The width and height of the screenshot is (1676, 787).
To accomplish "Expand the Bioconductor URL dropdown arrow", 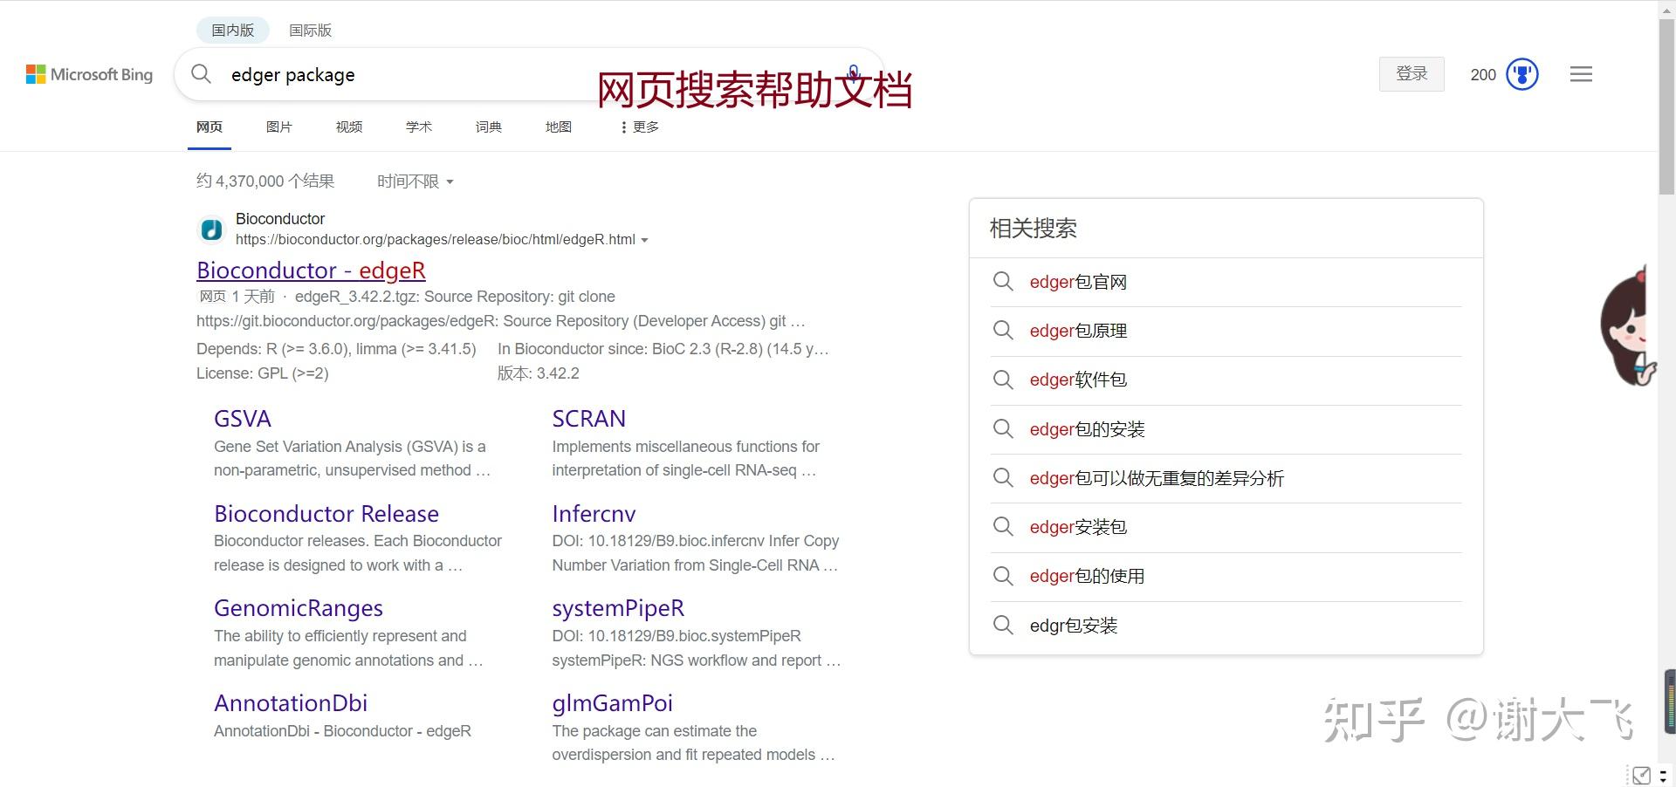I will coord(644,240).
